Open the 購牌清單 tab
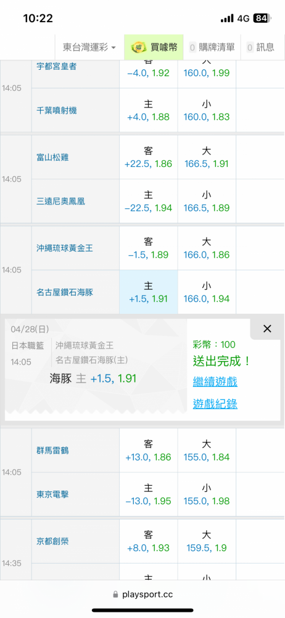 click(x=212, y=48)
